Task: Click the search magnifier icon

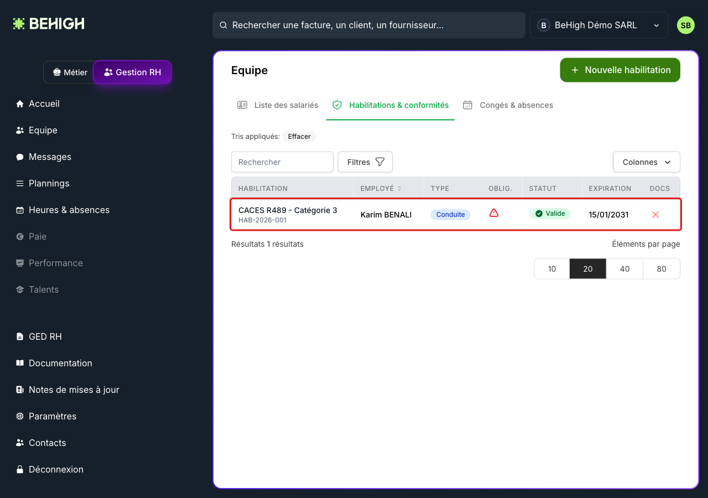Action: 223,25
